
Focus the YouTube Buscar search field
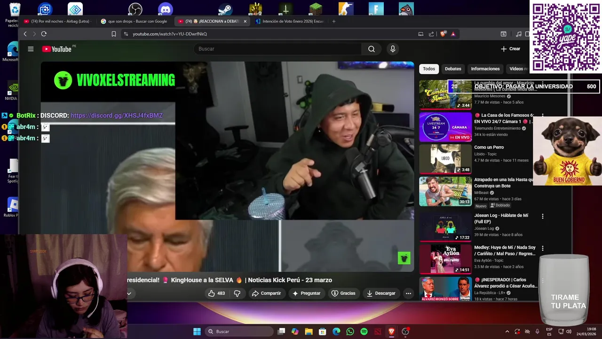277,49
